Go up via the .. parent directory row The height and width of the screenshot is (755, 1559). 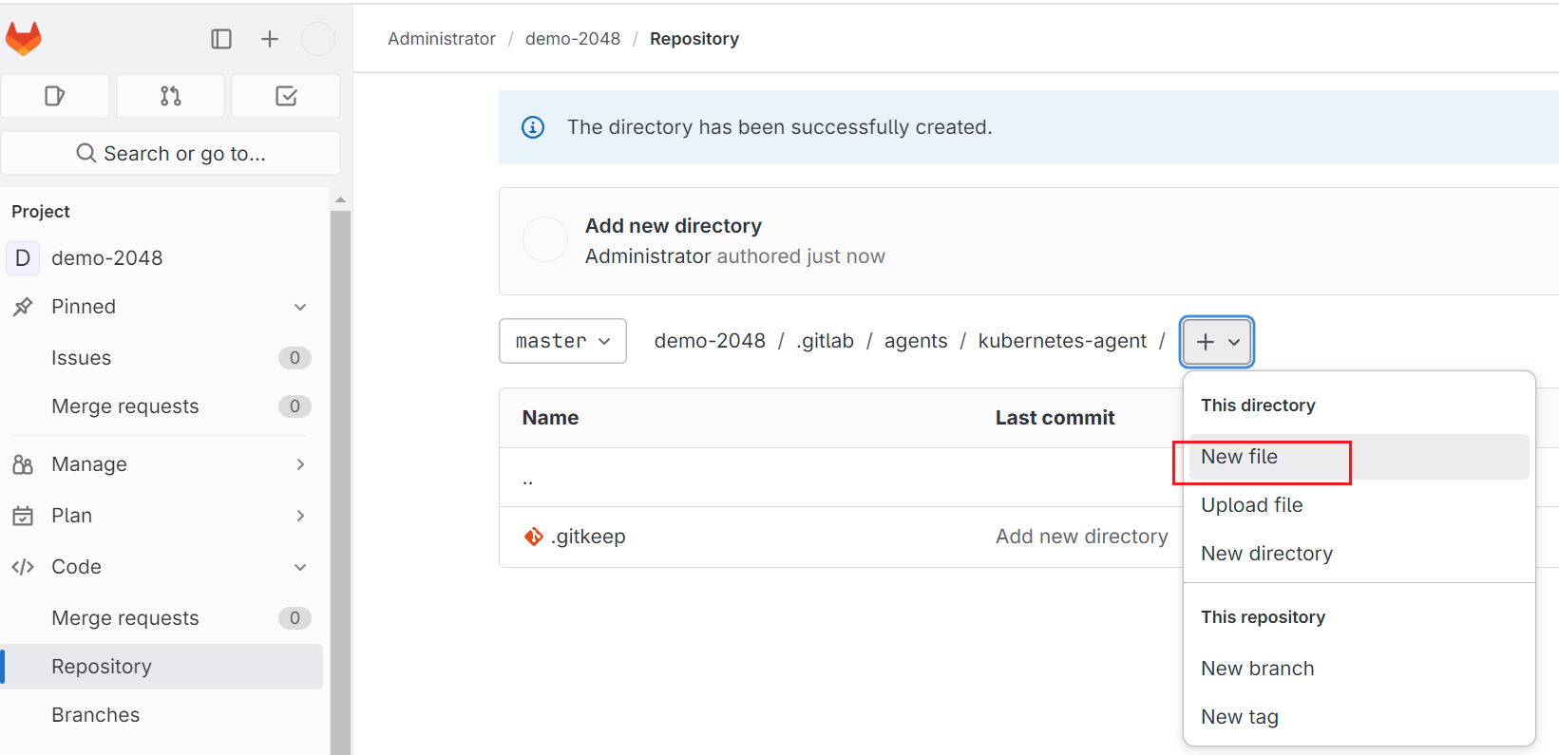point(528,480)
